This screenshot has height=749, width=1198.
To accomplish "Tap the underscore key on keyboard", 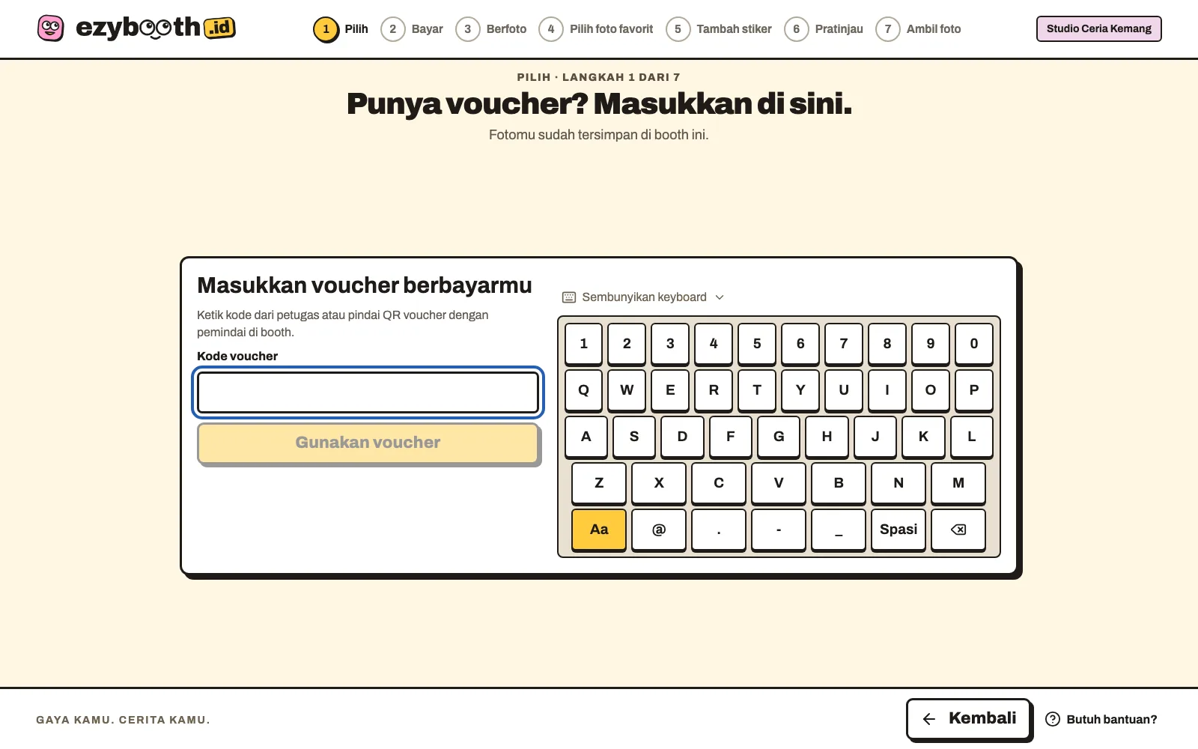I will coord(839,530).
